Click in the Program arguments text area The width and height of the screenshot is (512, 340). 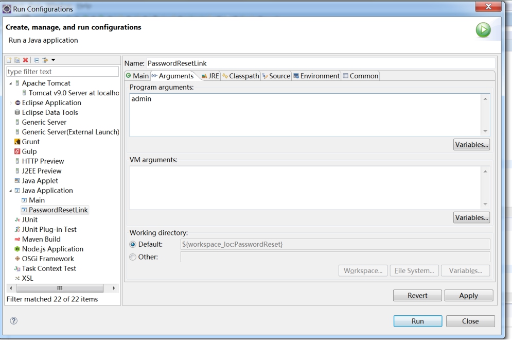pyautogui.click(x=305, y=115)
